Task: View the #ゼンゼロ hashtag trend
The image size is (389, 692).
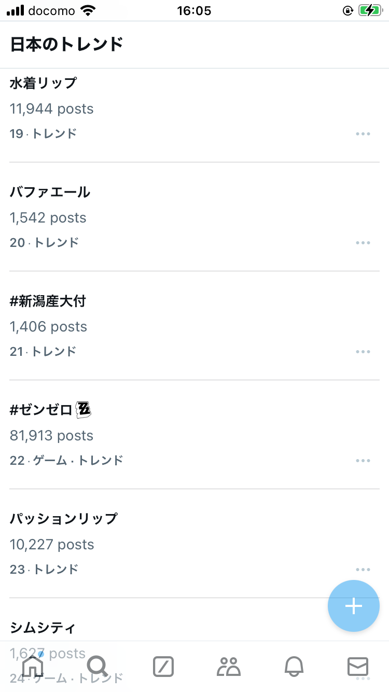Action: (x=41, y=410)
